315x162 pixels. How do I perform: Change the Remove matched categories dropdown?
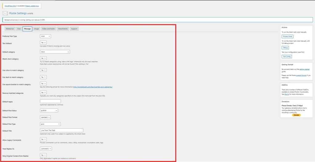(x=43, y=92)
